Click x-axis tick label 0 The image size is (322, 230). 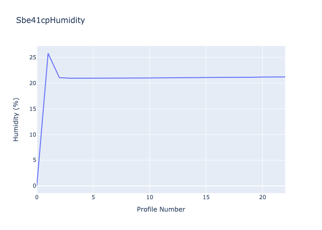(x=37, y=197)
